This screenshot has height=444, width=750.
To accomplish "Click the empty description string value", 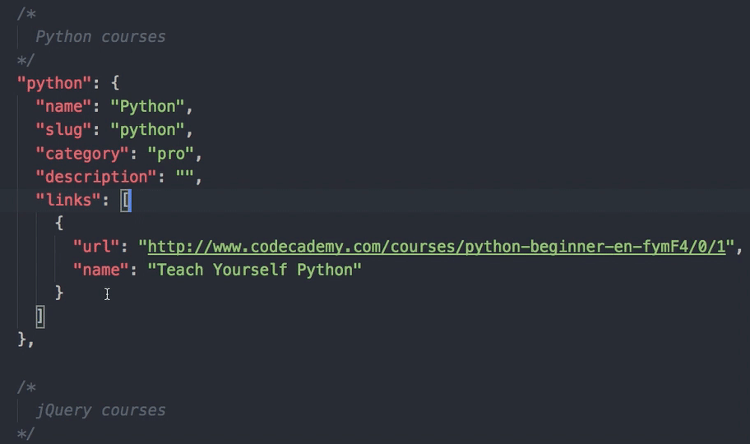I will (x=188, y=177).
